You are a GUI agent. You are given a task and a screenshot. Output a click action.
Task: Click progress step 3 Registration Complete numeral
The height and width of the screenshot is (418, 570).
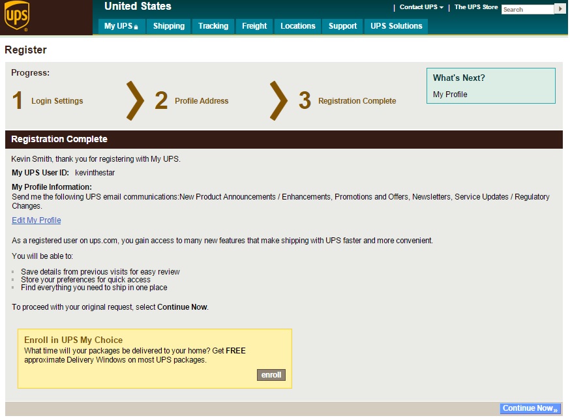pos(305,99)
